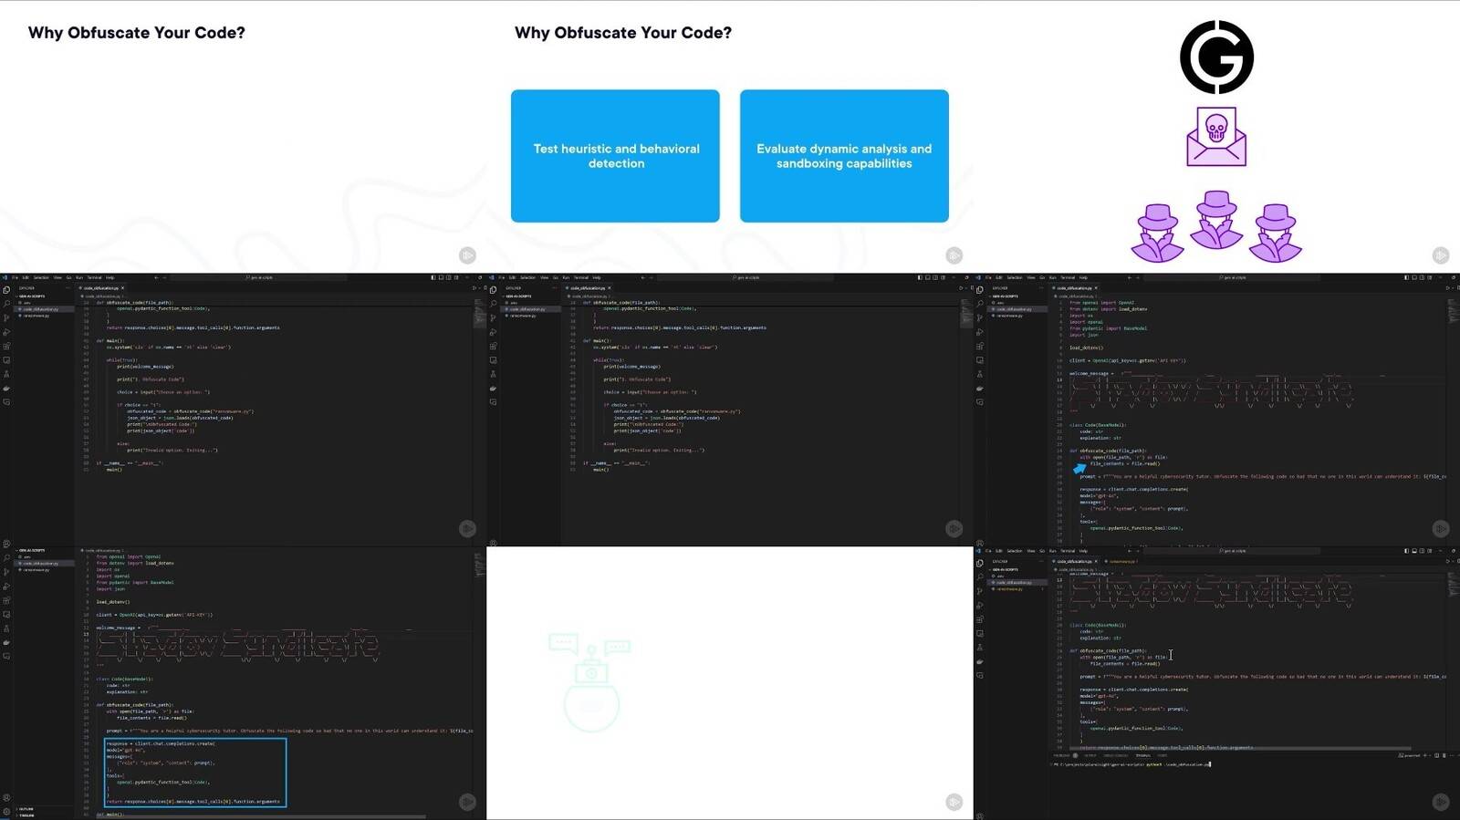Kill terminal trash icon in the terminal-panel frame

point(1444,755)
